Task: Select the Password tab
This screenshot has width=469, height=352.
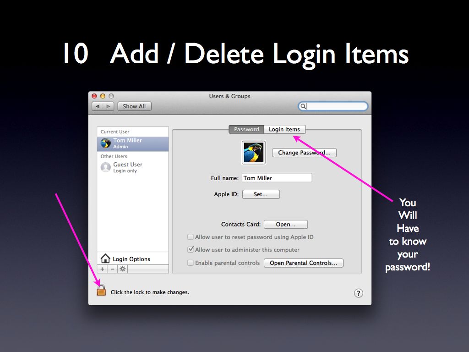Action: [x=246, y=129]
